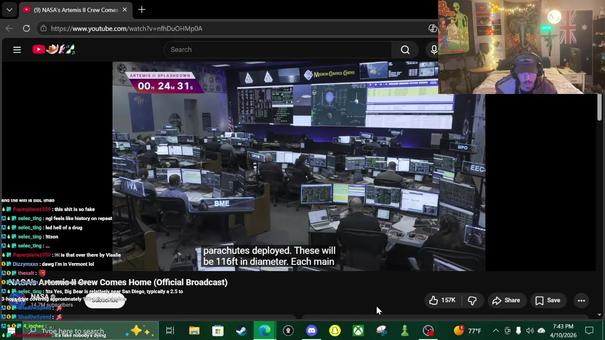605x340 pixels.
Task: View site information lock icon
Action: pyautogui.click(x=43, y=28)
